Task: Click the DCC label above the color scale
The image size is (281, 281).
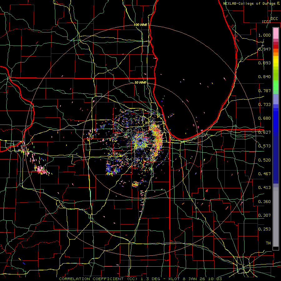Action: tap(274, 19)
